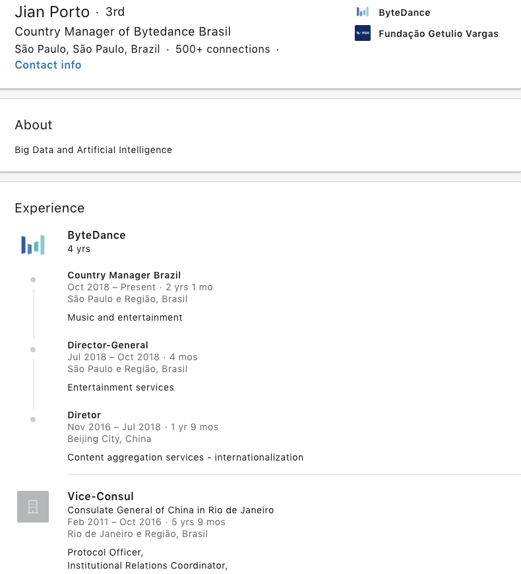Click timeline dot beside Diretor role
This screenshot has width=521, height=574.
click(33, 420)
